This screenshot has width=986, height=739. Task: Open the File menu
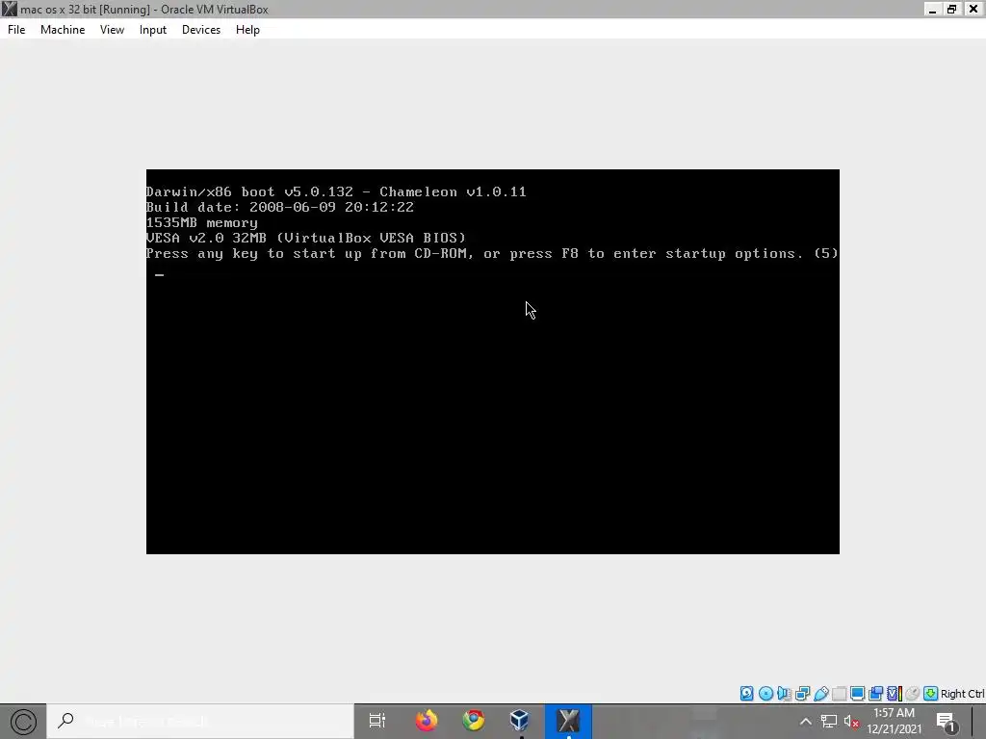tap(16, 30)
